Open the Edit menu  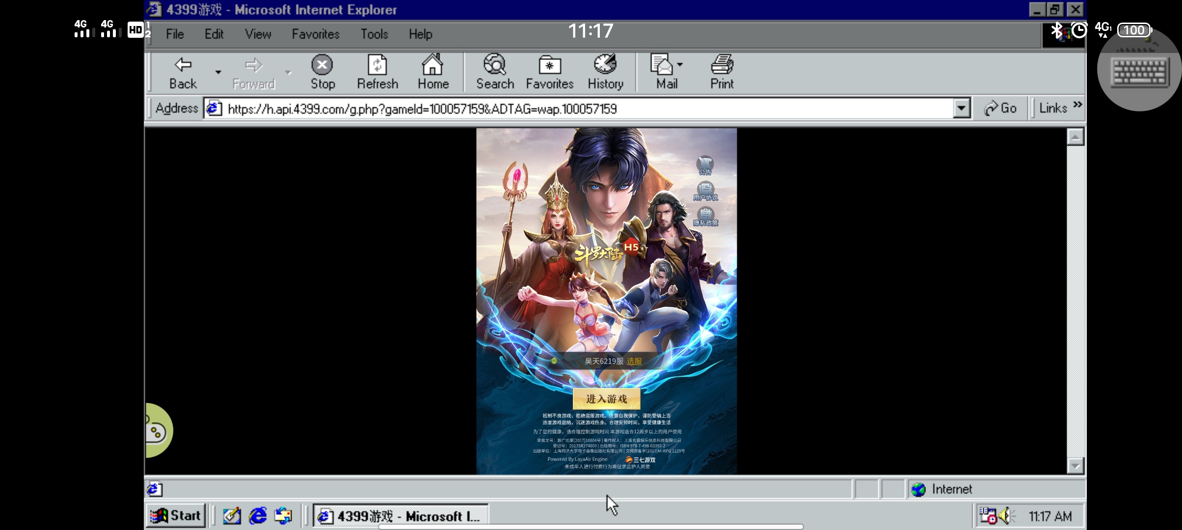[214, 34]
